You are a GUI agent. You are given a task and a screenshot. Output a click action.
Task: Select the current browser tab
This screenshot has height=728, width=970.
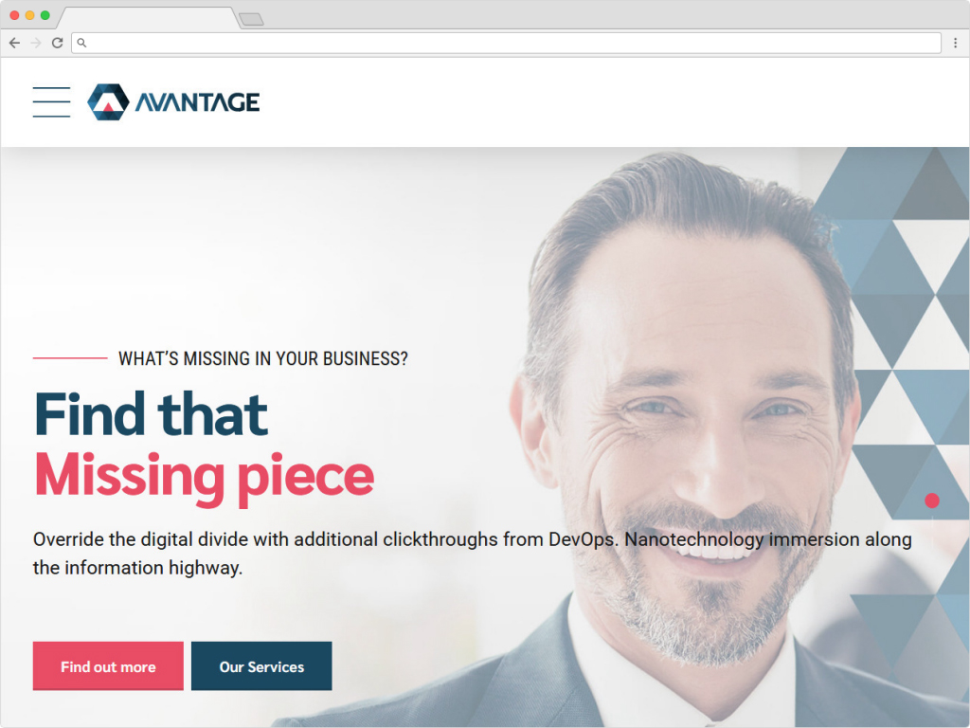[149, 18]
